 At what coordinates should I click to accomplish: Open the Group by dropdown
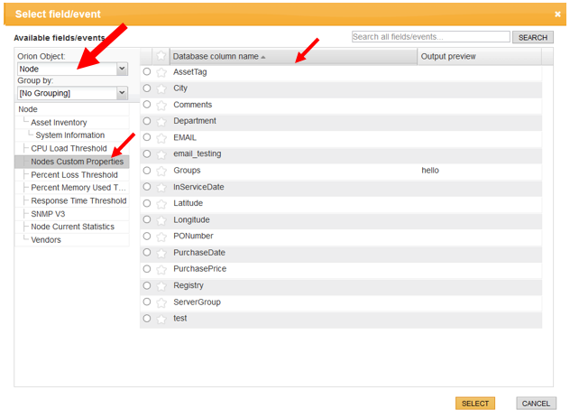coord(73,93)
